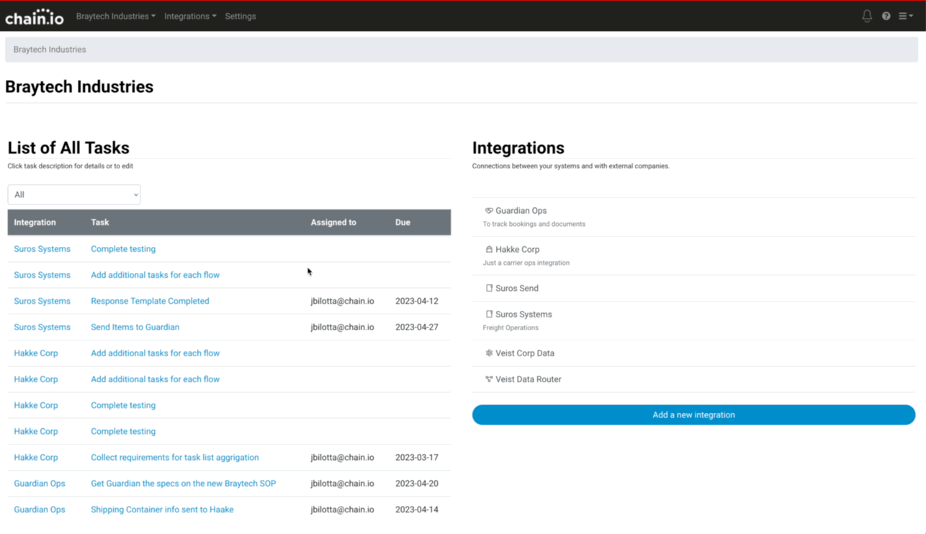Viewport: 926px width, 534px height.
Task: Click the Task column header
Action: point(100,222)
